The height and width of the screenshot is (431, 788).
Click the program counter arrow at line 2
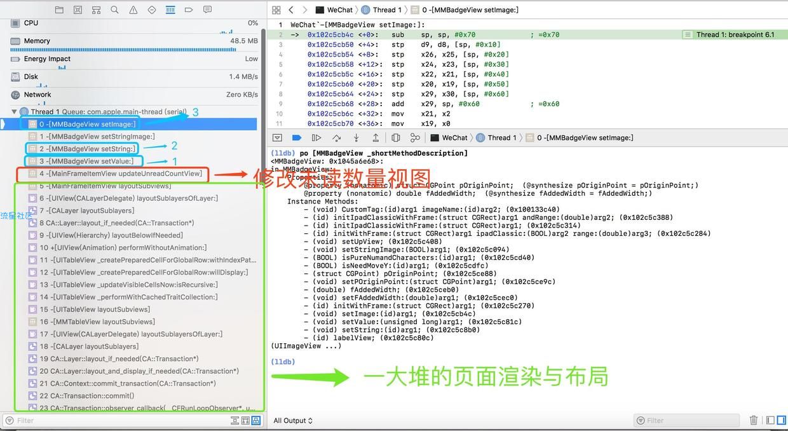(294, 35)
